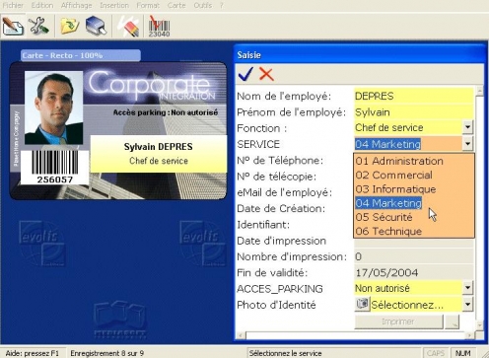Click the Saisie vertical scrollbar down arrow
The height and width of the screenshot is (358, 489).
coord(480,325)
